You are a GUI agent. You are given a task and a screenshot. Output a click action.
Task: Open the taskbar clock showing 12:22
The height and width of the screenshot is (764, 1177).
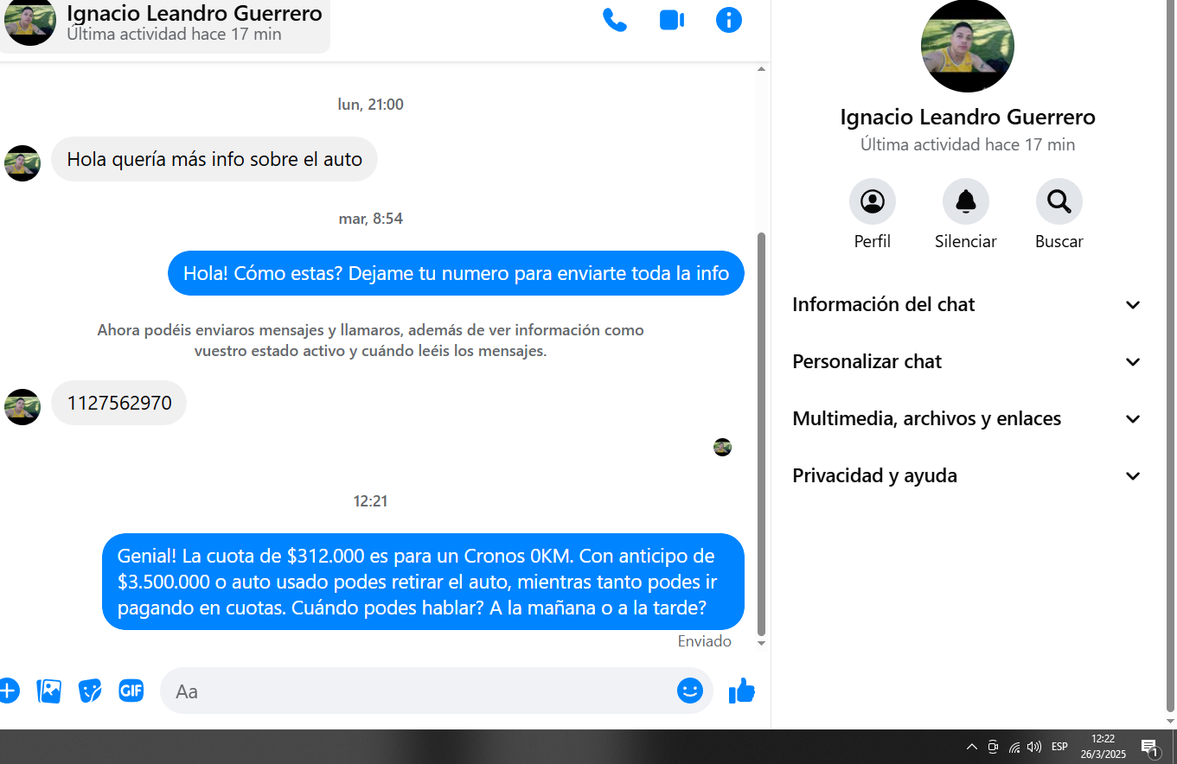coord(1103,747)
